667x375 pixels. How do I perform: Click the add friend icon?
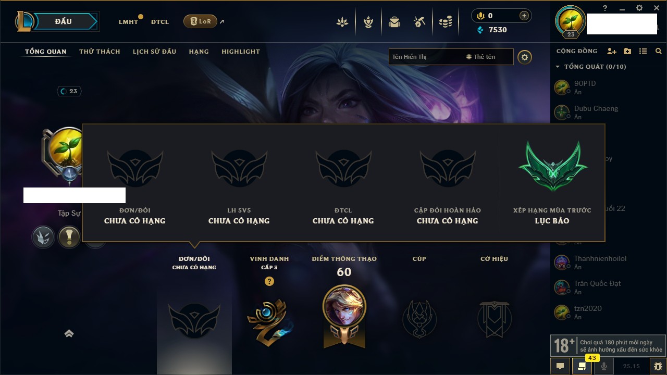pyautogui.click(x=612, y=51)
